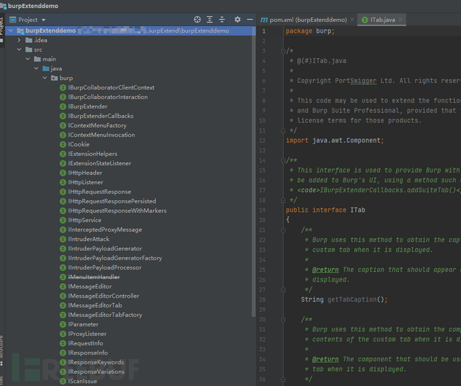Click interface icon beside ICookie

pos(63,144)
